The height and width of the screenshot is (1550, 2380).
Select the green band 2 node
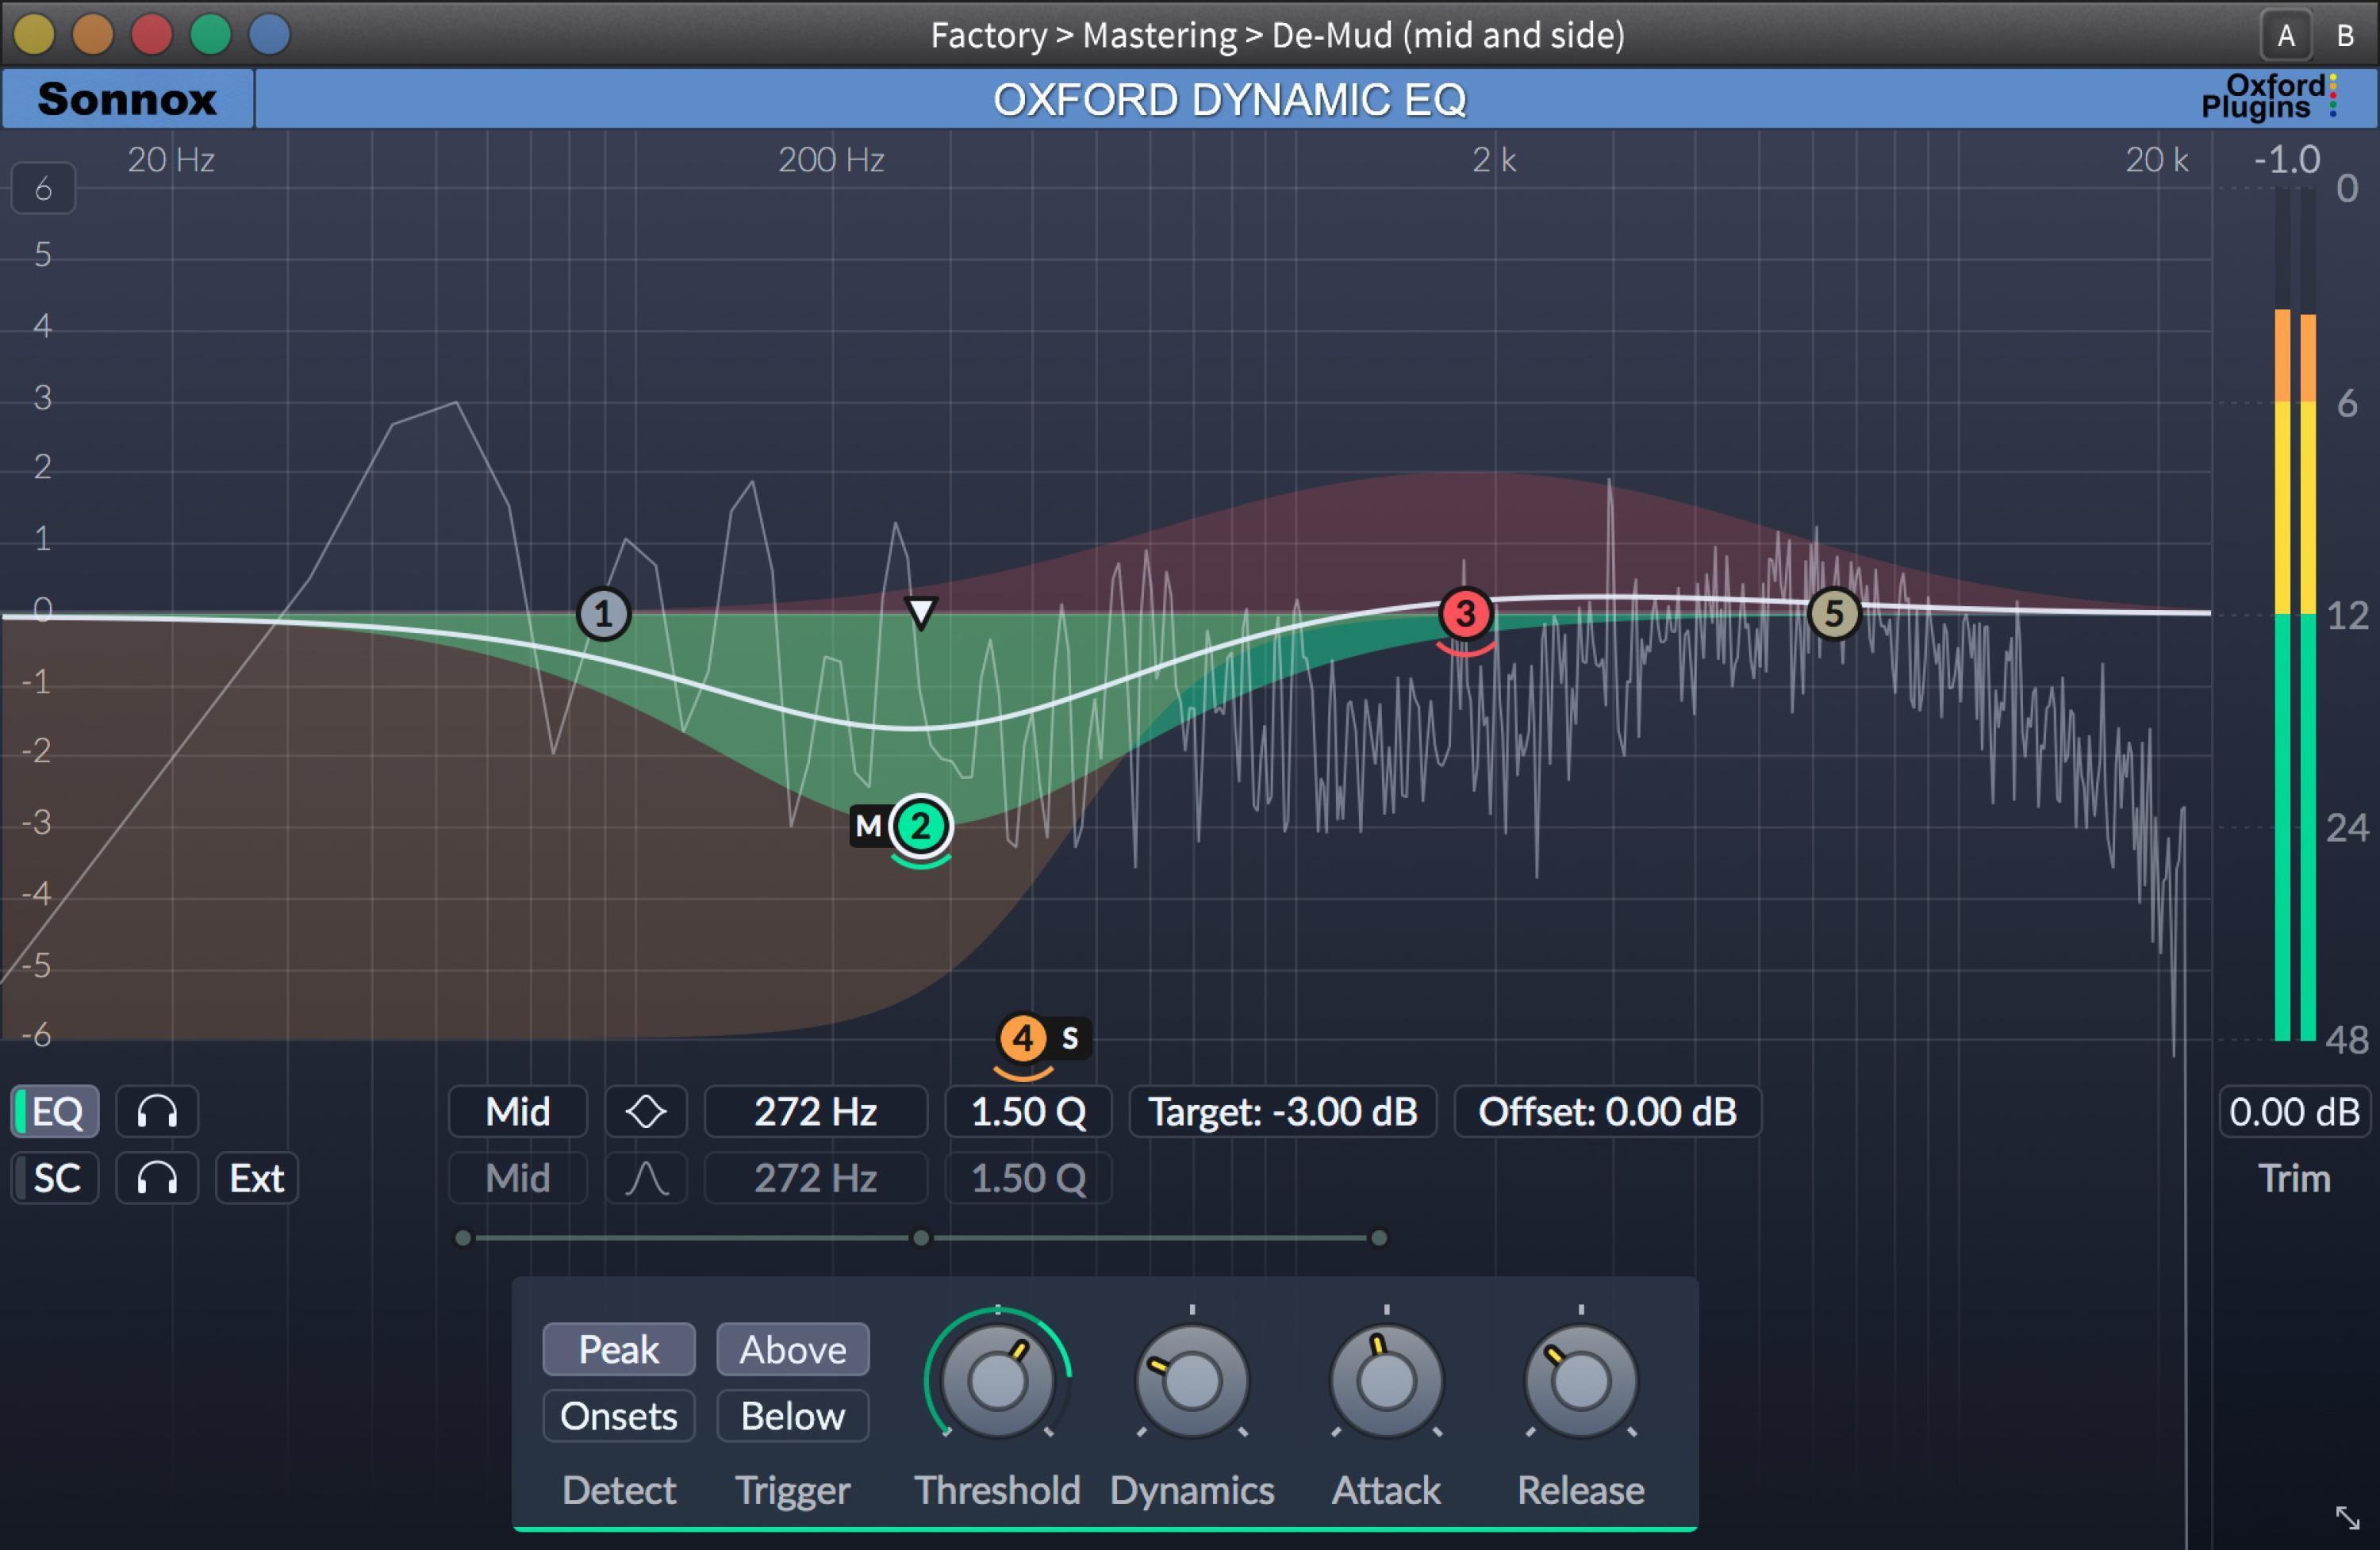[919, 826]
